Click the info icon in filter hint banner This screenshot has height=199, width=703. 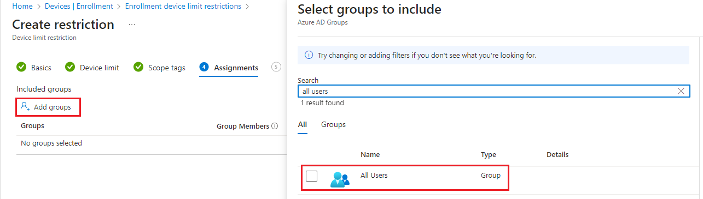(x=309, y=56)
